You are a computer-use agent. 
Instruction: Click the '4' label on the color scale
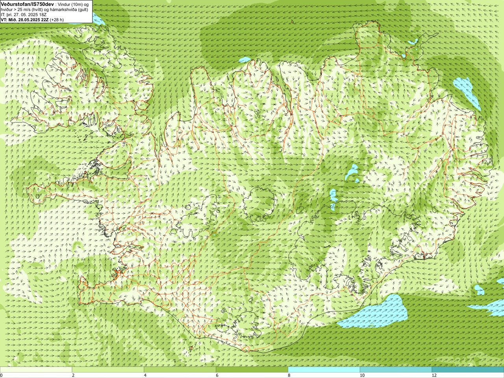tap(145, 376)
